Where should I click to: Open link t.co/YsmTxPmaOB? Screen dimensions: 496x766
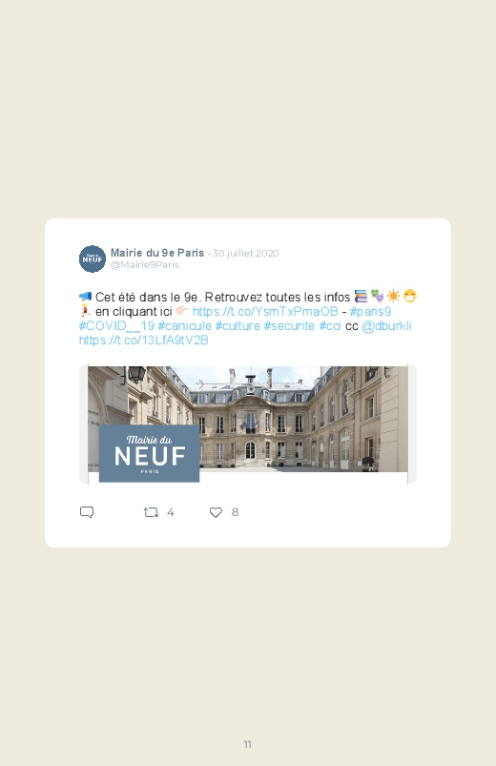click(x=265, y=311)
